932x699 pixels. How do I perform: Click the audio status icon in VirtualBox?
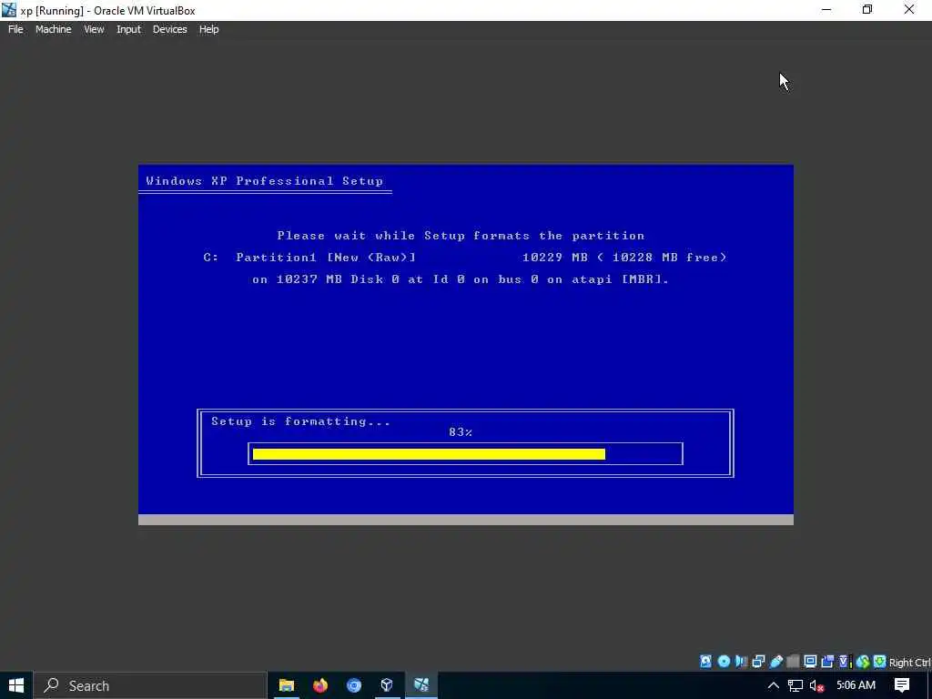click(741, 662)
